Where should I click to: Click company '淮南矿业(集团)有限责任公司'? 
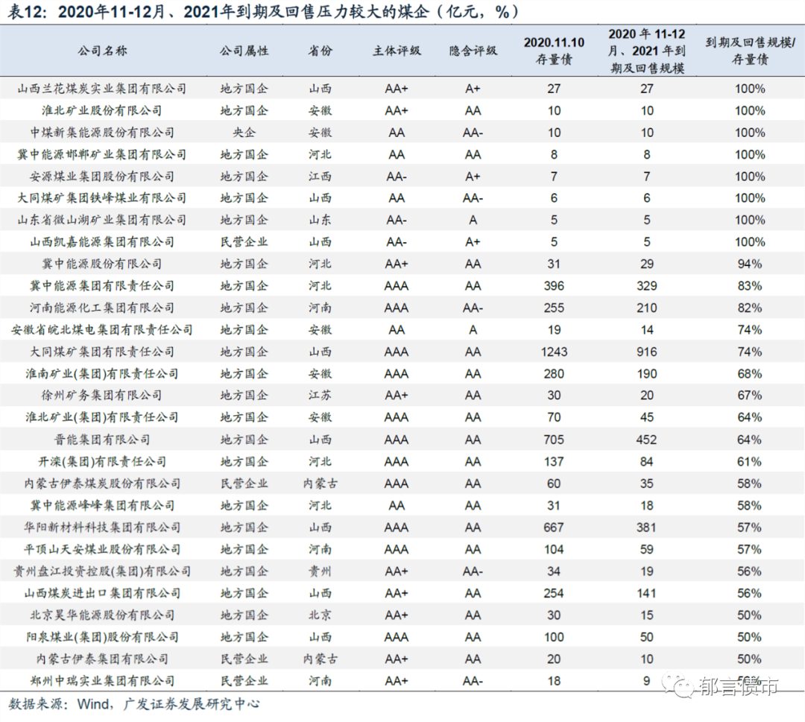(x=102, y=373)
